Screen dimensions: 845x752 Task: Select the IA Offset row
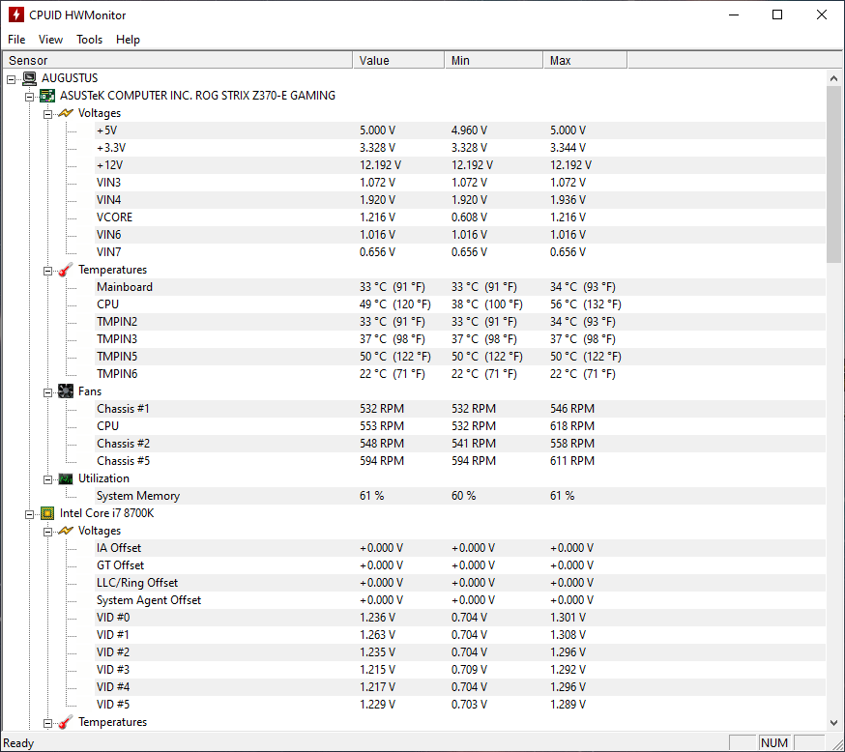coord(460,548)
